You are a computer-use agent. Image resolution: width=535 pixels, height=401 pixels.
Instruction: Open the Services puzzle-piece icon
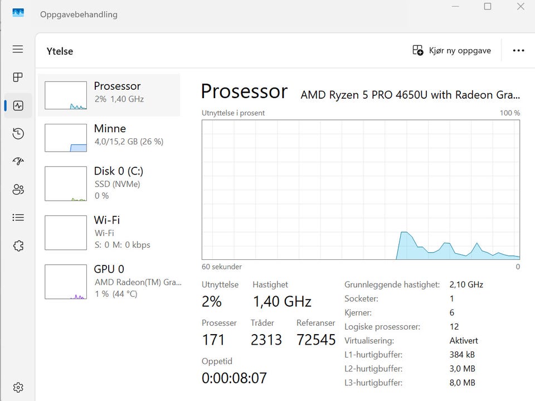(18, 245)
